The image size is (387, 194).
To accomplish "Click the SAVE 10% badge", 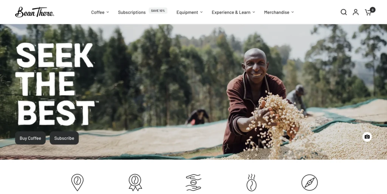I will tap(158, 11).
